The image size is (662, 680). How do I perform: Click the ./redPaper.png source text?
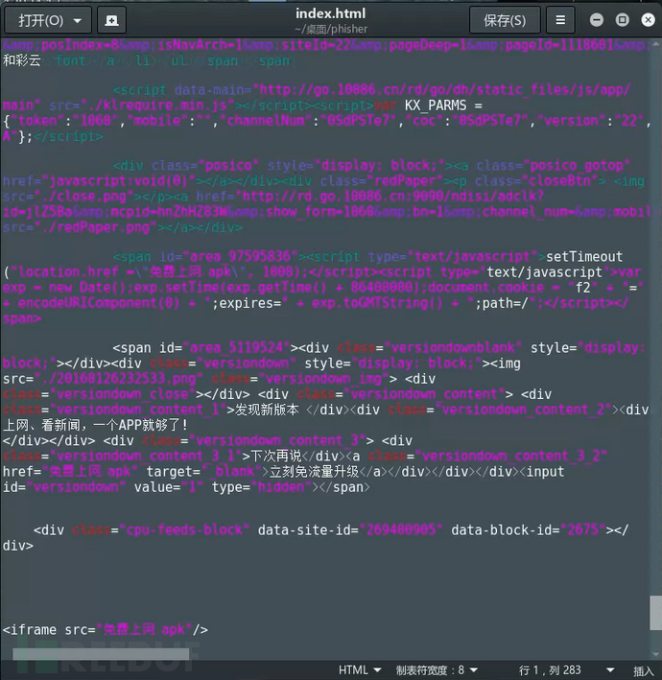[x=95, y=227]
